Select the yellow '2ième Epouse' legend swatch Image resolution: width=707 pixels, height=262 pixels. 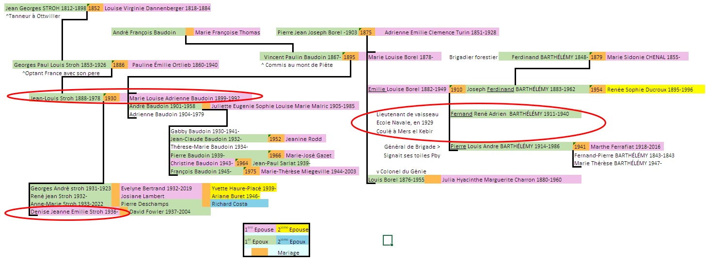click(292, 229)
